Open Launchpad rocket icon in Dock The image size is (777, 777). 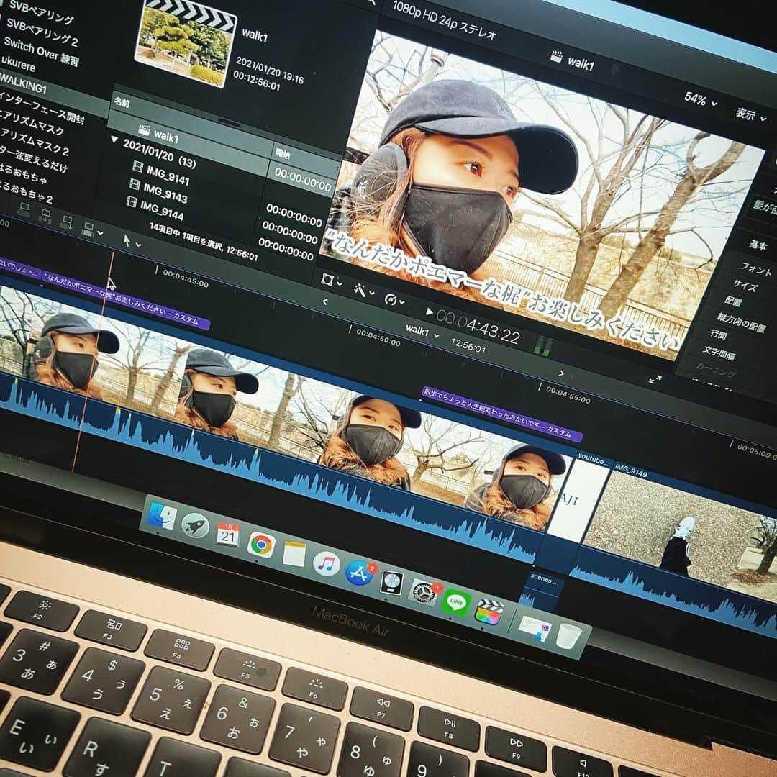click(x=195, y=526)
